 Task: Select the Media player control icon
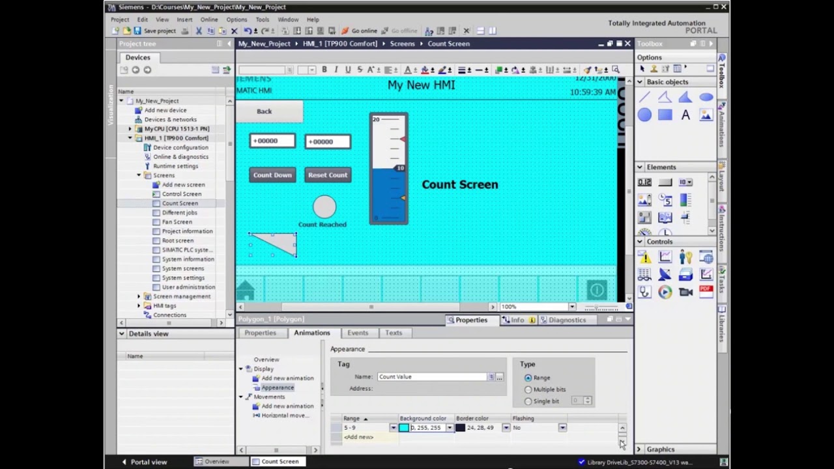(665, 292)
